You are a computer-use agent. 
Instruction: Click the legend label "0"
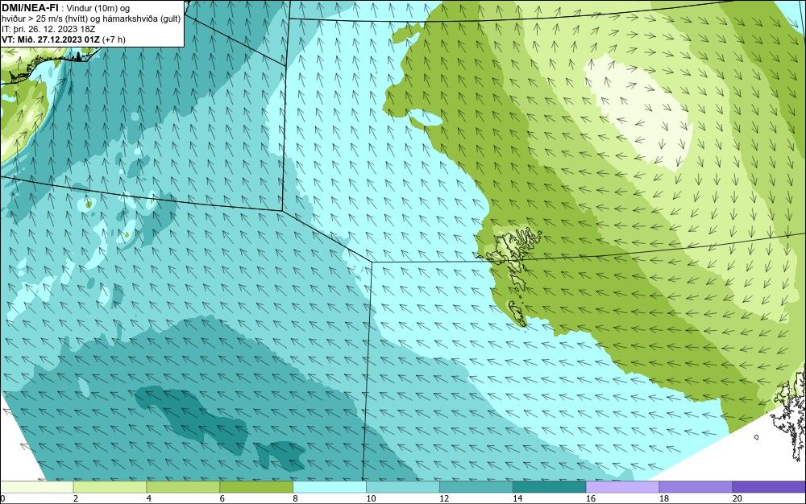tap(2, 498)
